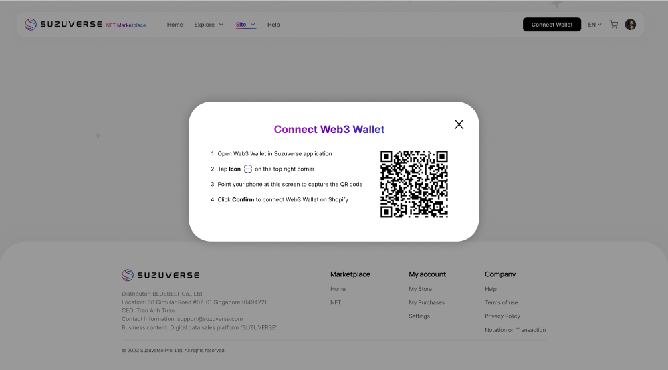Open My Purchases footer link
The width and height of the screenshot is (668, 370).
click(x=427, y=302)
